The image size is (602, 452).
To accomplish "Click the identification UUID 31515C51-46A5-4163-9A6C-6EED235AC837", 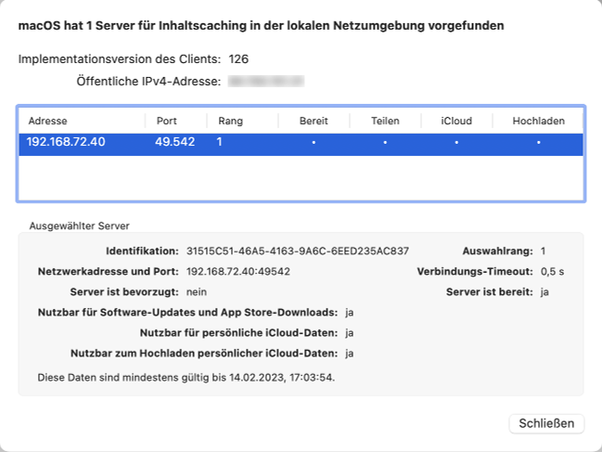I will pyautogui.click(x=298, y=252).
